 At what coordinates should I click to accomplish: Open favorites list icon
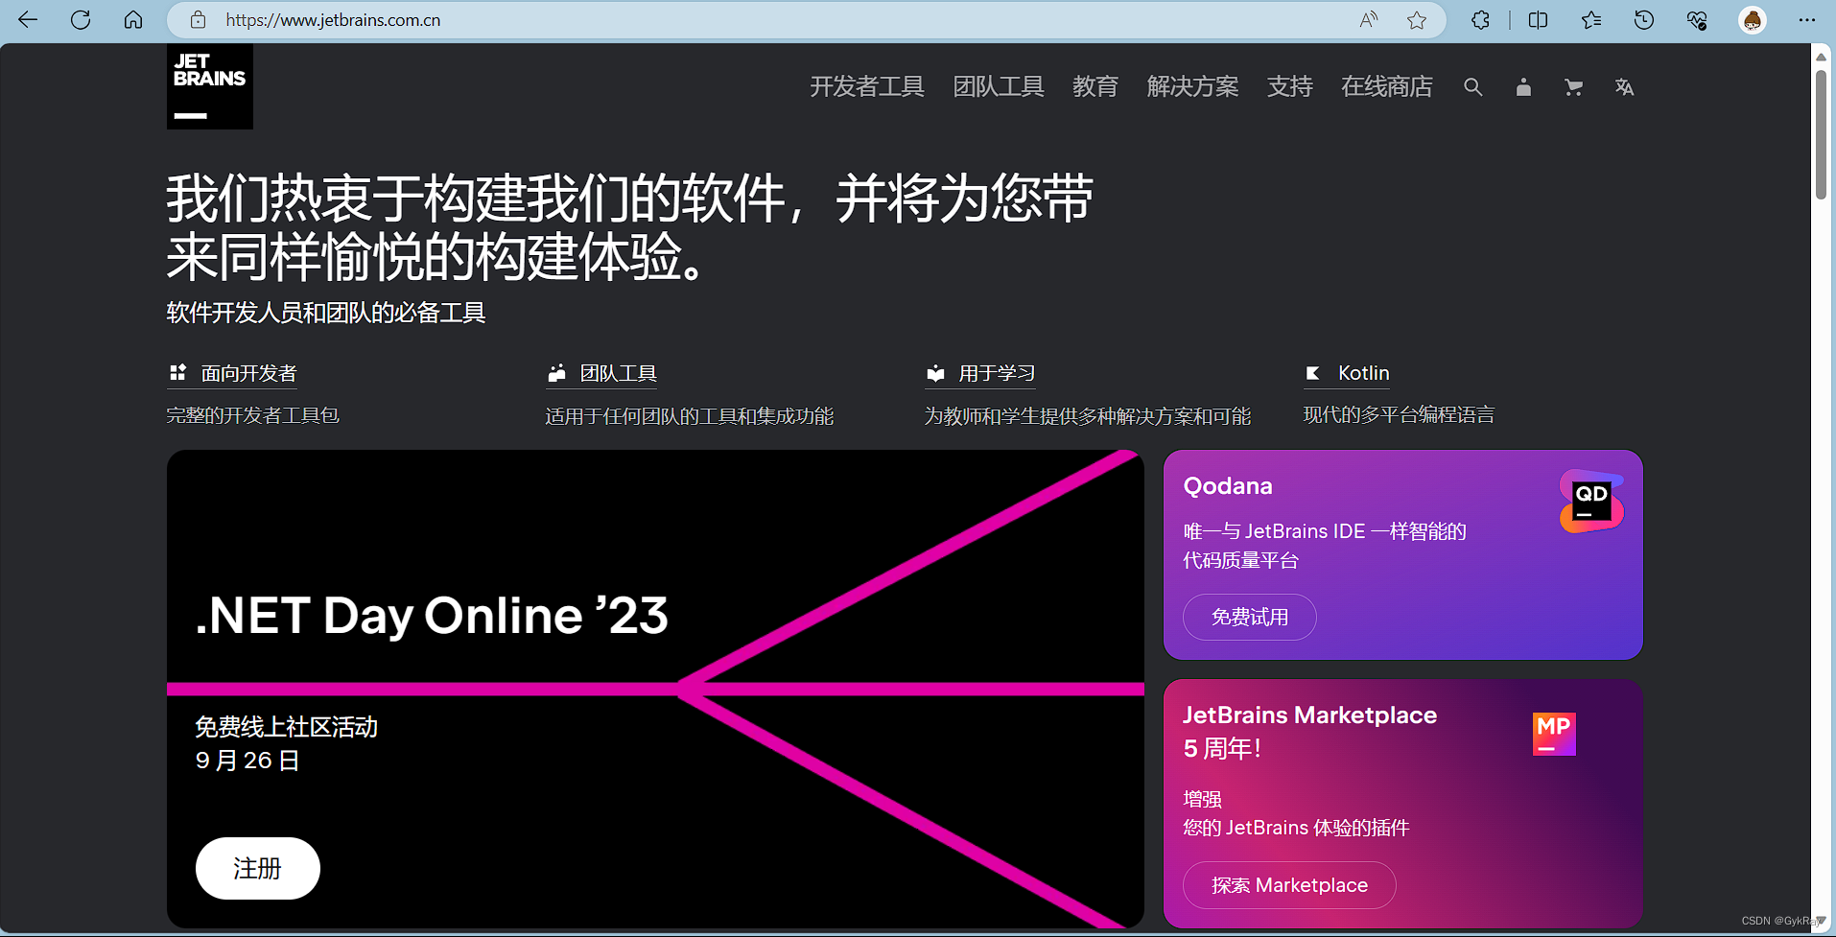click(1591, 19)
